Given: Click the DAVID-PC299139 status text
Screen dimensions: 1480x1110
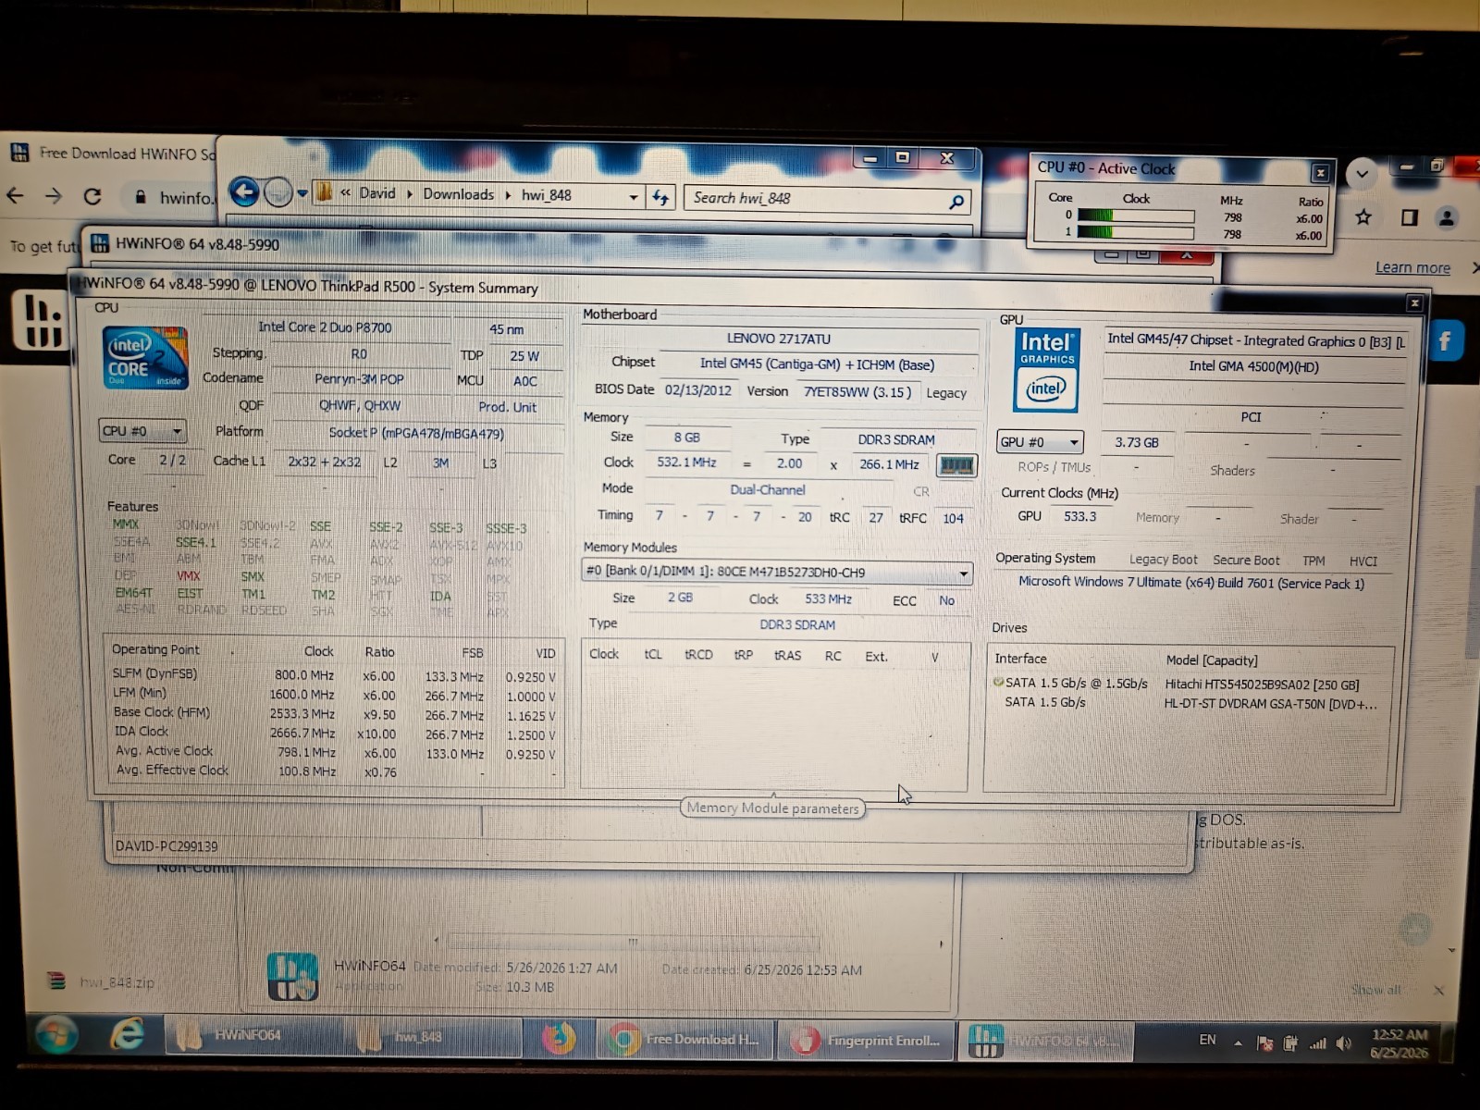Looking at the screenshot, I should (166, 845).
